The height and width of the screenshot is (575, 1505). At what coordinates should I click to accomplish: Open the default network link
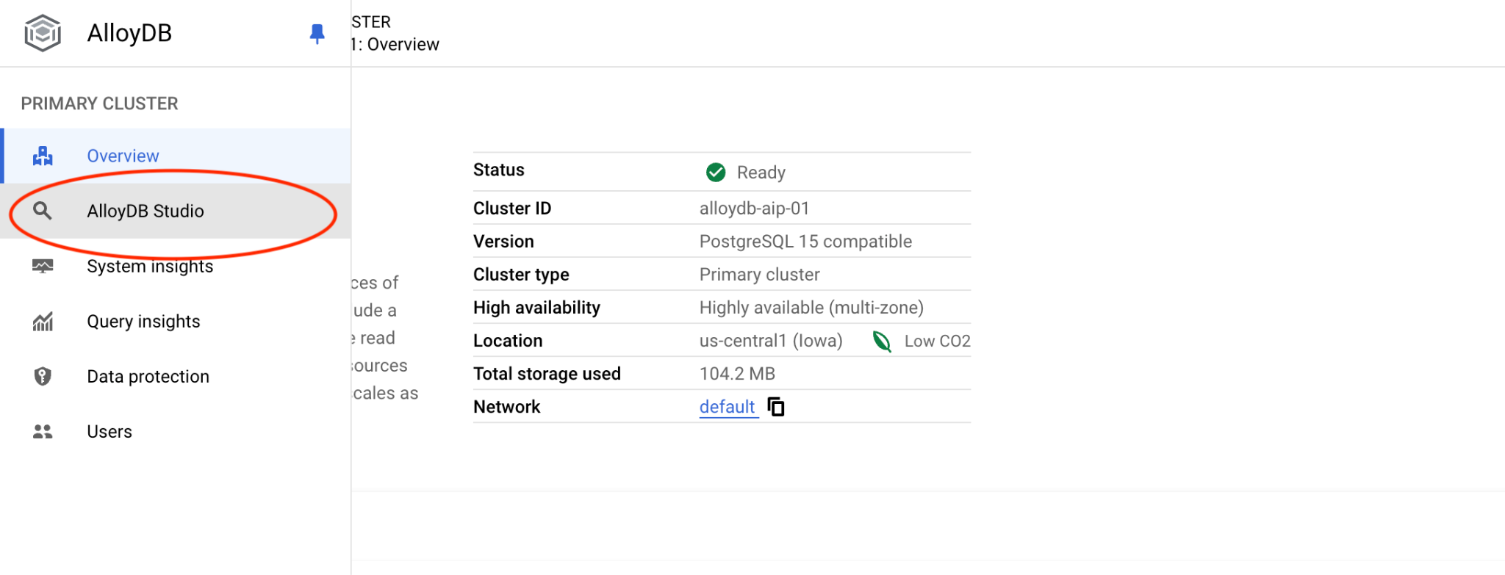[727, 407]
